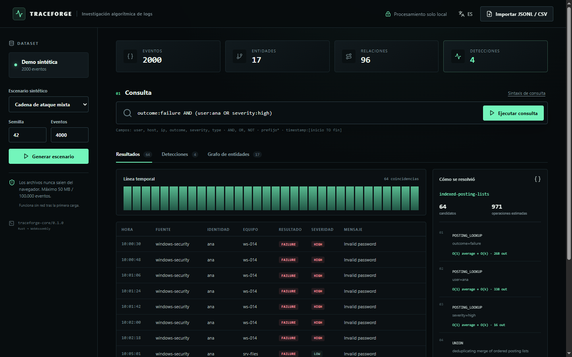The image size is (572, 357).
Task: Click the Semilla input field
Action: (x=27, y=135)
